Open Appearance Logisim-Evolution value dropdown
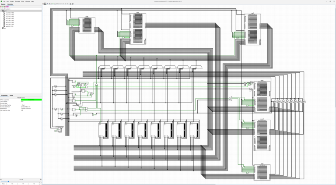This screenshot has width=336, height=185. click(31, 109)
